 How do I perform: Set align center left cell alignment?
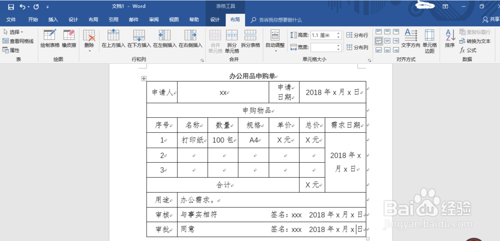pyautogui.click(x=378, y=41)
